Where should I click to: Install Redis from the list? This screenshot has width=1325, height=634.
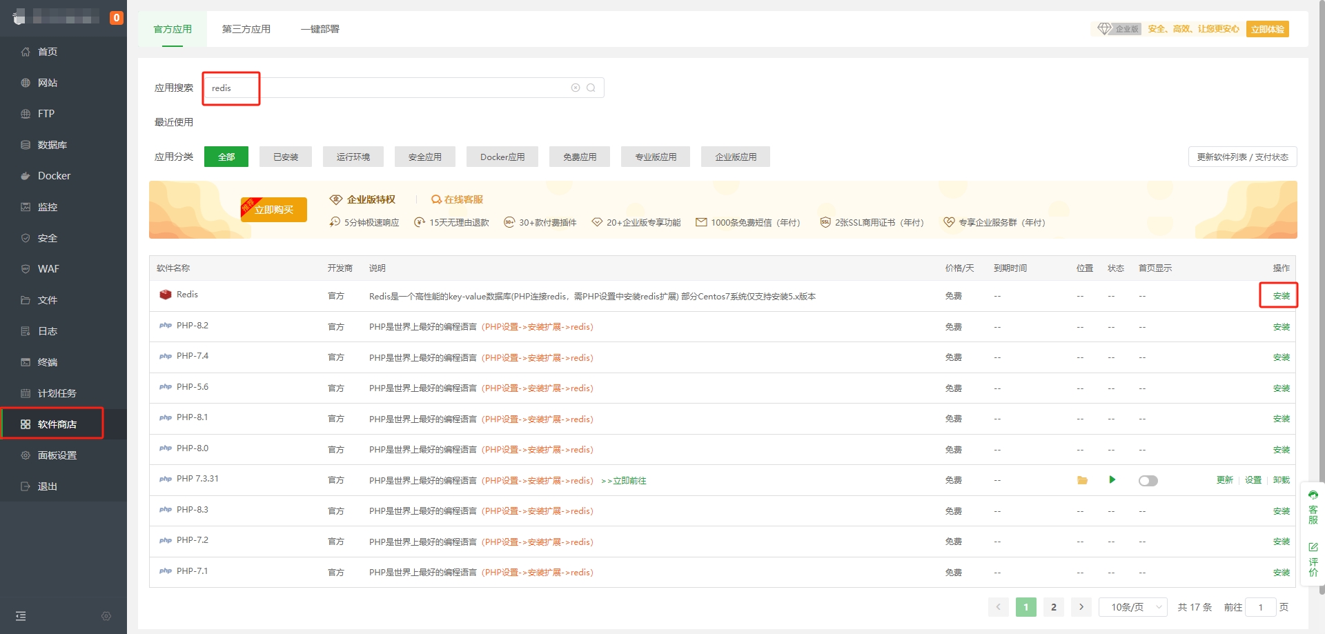[x=1281, y=296]
